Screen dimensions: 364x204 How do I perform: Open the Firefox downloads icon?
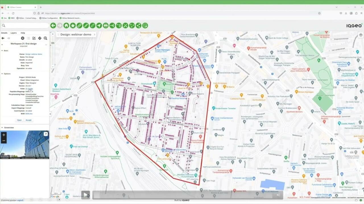[x=346, y=13]
